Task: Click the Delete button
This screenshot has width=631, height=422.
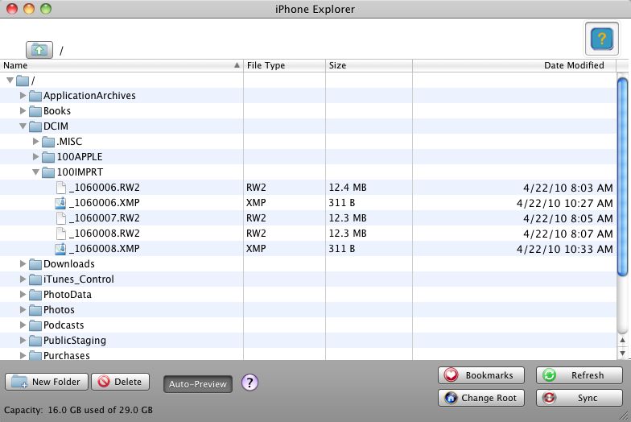Action: coord(121,382)
